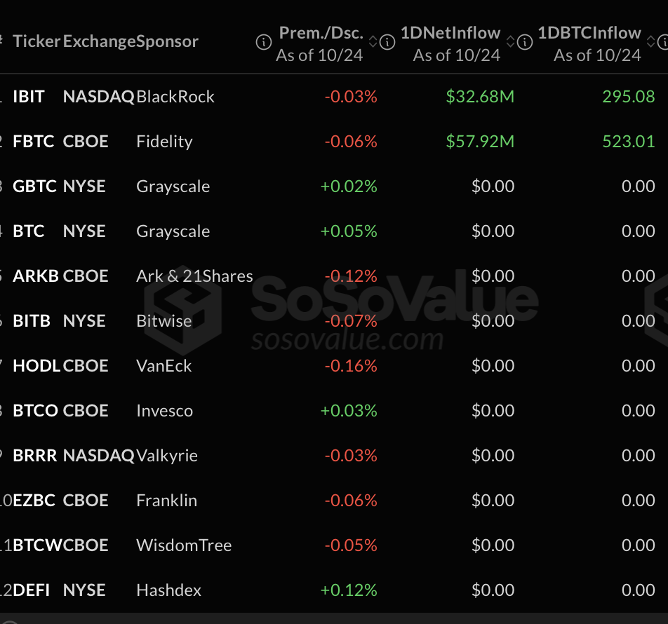The image size is (668, 624).
Task: Click the info icon beside 1DBTCInflow header
Action: (x=524, y=43)
